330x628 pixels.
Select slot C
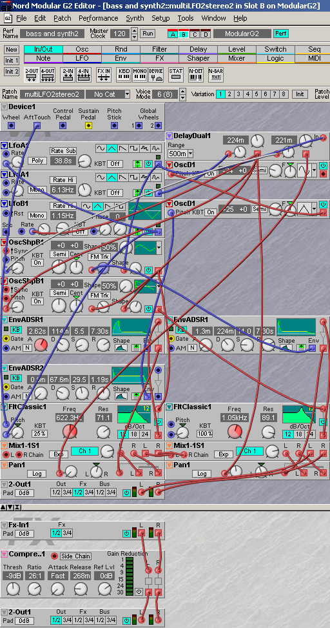point(195,34)
